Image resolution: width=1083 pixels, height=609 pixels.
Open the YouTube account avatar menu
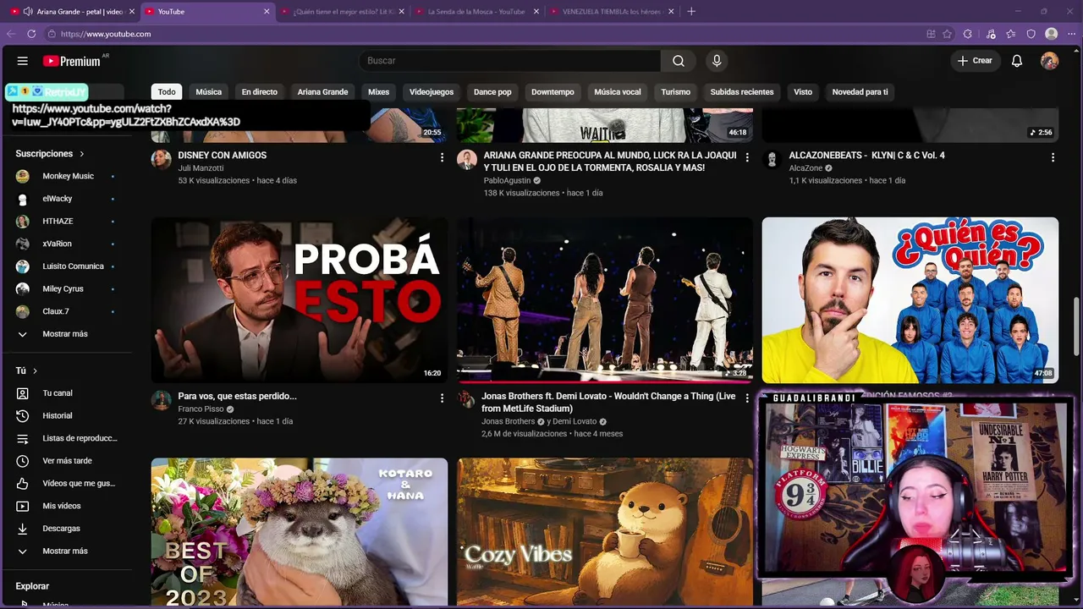coord(1049,61)
